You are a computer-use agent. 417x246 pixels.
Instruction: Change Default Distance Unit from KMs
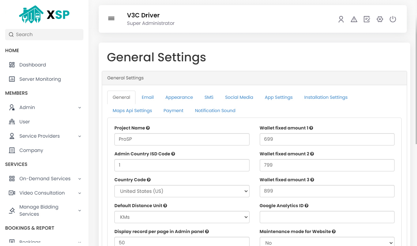click(x=181, y=217)
